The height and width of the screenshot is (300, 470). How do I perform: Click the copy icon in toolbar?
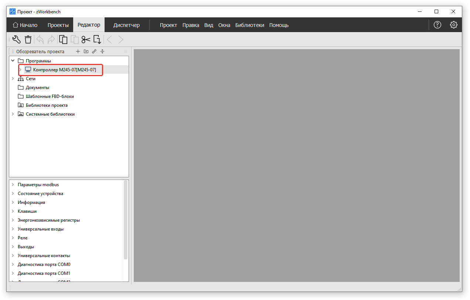[63, 40]
